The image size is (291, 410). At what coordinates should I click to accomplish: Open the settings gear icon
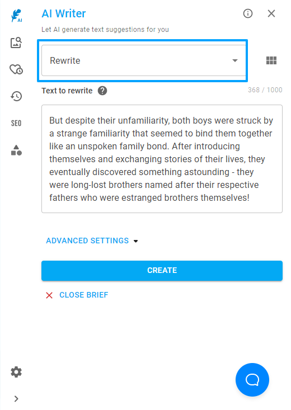(16, 372)
